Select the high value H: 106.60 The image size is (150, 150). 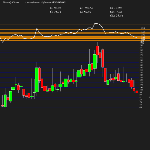click(87, 8)
